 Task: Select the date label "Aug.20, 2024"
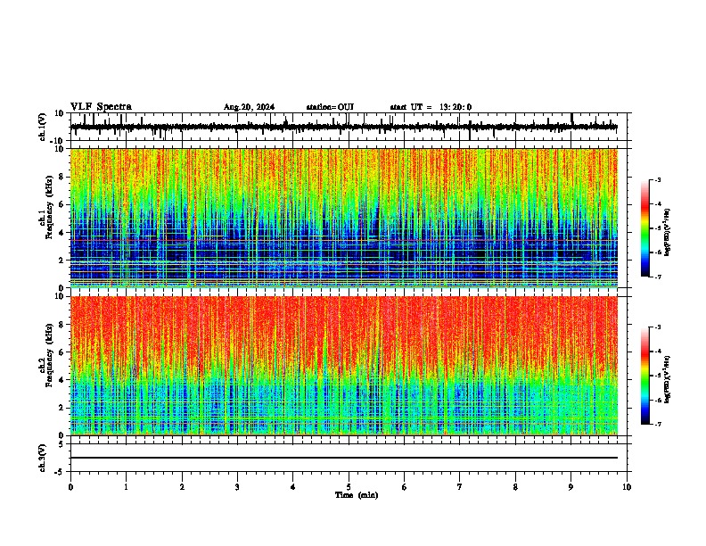tap(249, 107)
